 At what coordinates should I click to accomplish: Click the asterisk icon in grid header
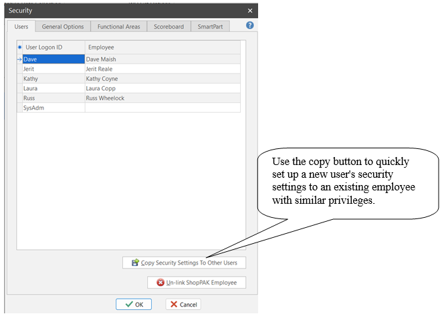(19, 48)
